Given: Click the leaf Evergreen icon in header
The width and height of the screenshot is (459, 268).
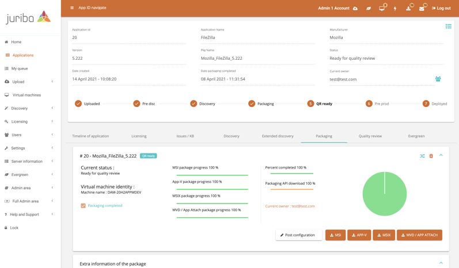Looking at the screenshot, I should click(369, 9).
